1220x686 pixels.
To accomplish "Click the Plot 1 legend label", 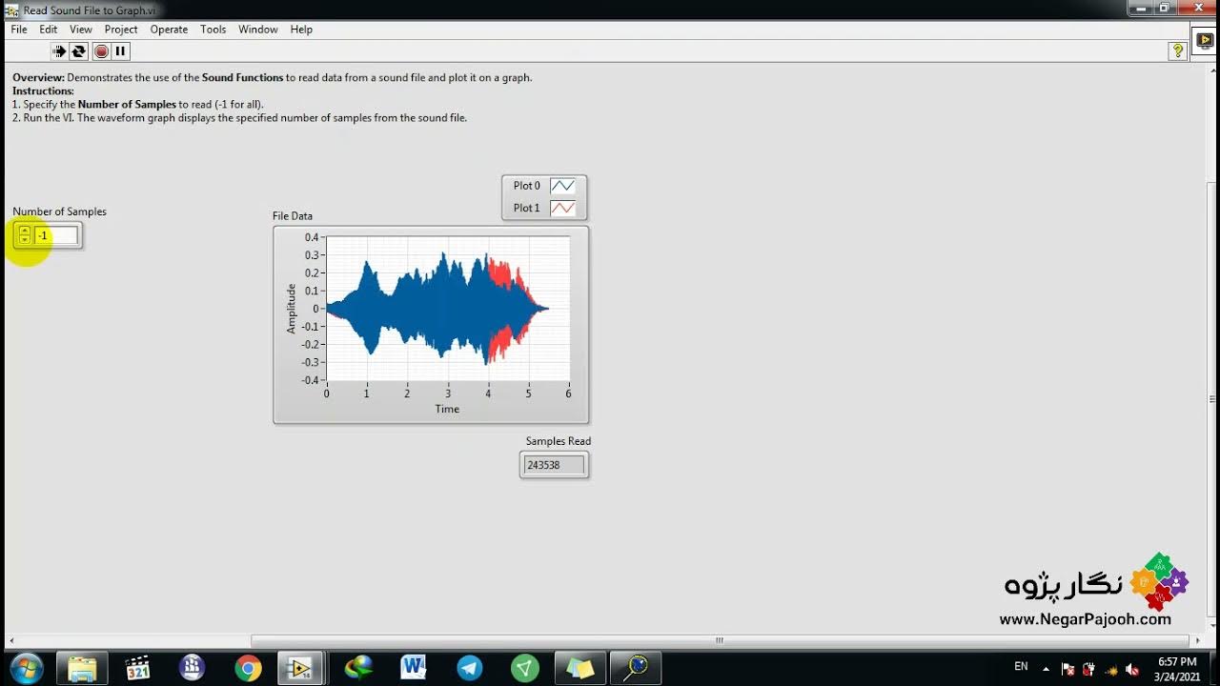I will [526, 208].
